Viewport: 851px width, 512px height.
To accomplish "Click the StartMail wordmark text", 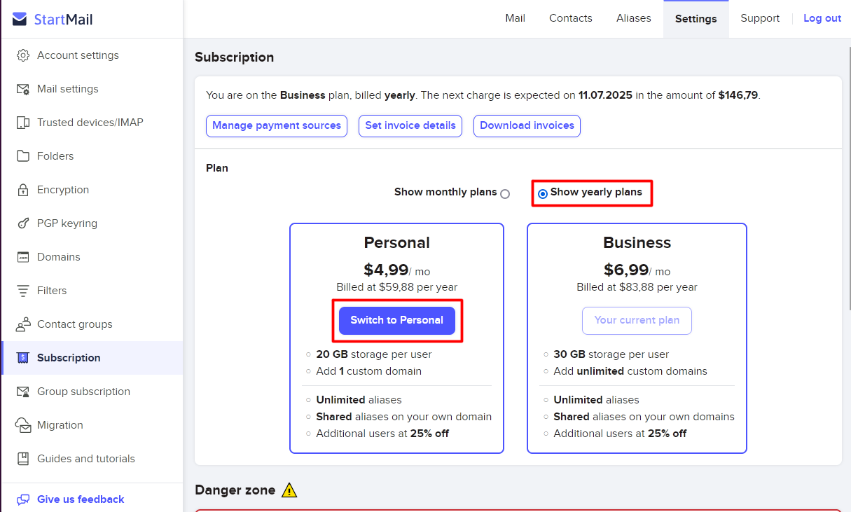I will coord(64,20).
